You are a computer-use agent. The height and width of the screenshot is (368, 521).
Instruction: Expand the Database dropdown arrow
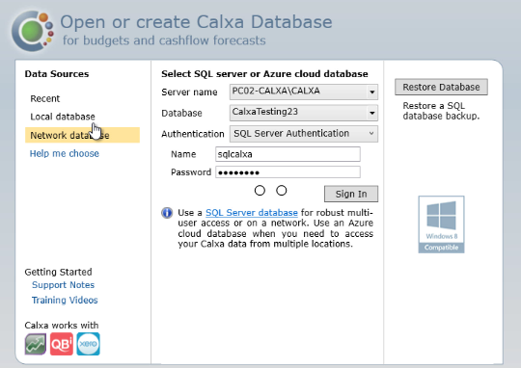pos(372,113)
